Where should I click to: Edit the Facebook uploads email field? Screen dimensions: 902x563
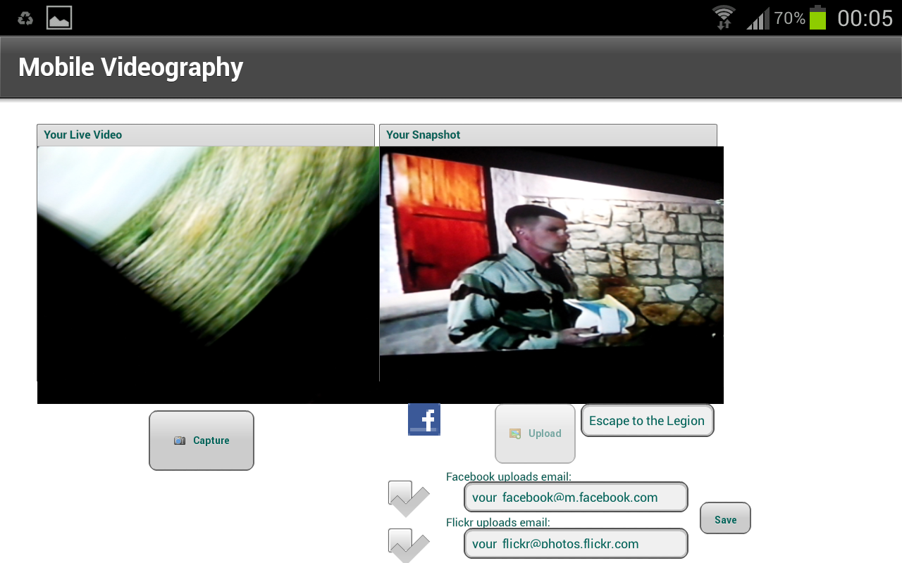tap(576, 497)
